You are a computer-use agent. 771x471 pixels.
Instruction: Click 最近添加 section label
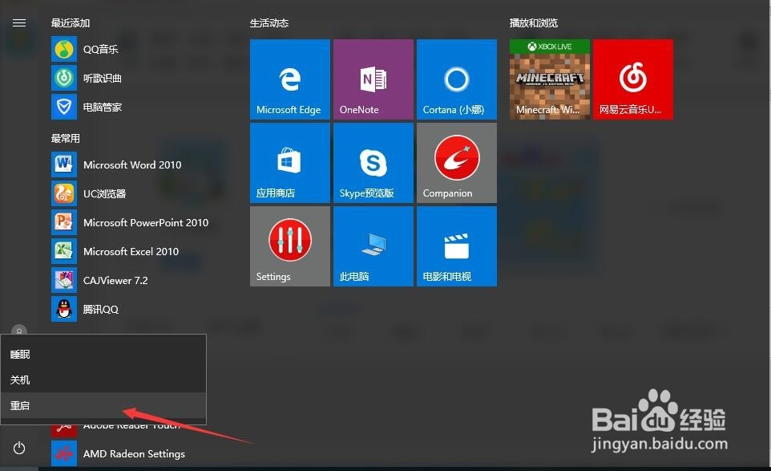[71, 23]
